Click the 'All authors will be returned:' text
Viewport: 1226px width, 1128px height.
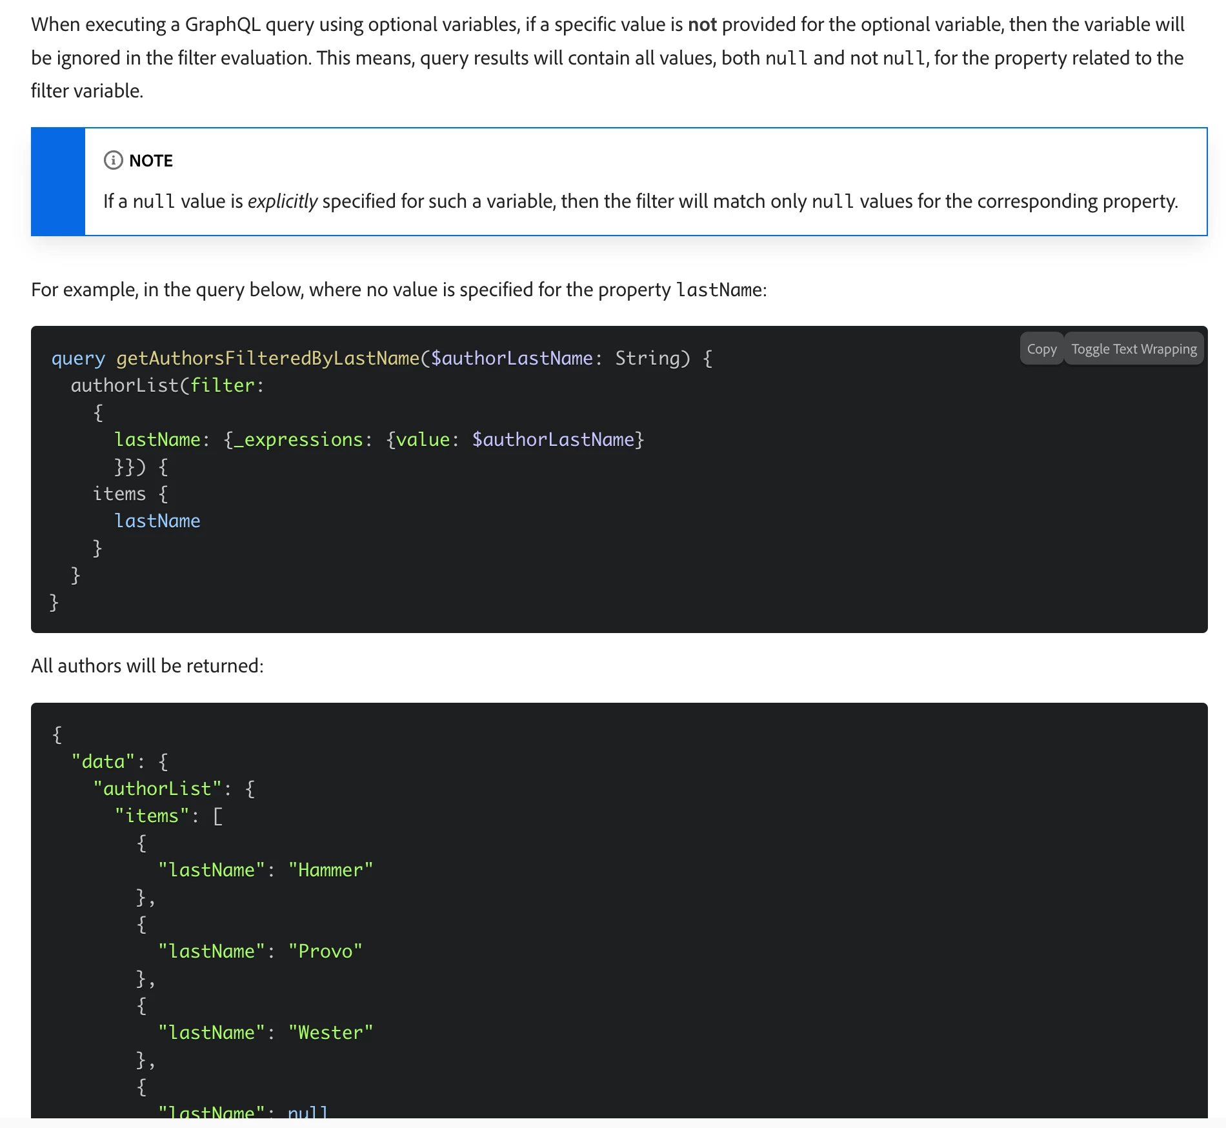click(147, 665)
